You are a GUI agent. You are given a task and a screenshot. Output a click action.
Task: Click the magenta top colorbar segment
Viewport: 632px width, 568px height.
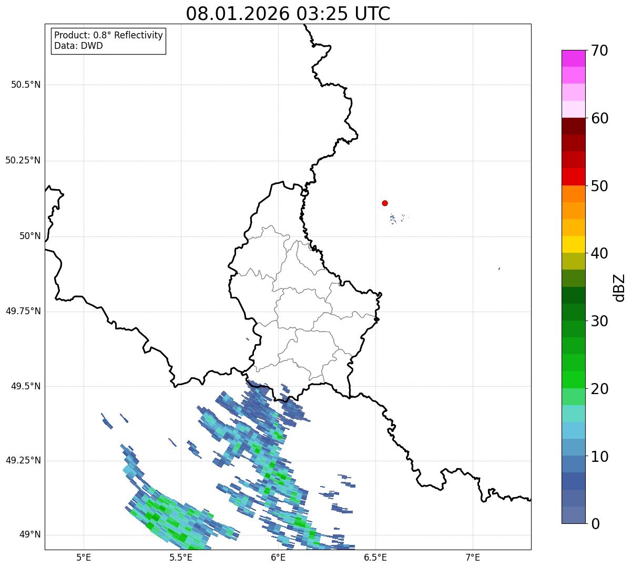tap(573, 58)
